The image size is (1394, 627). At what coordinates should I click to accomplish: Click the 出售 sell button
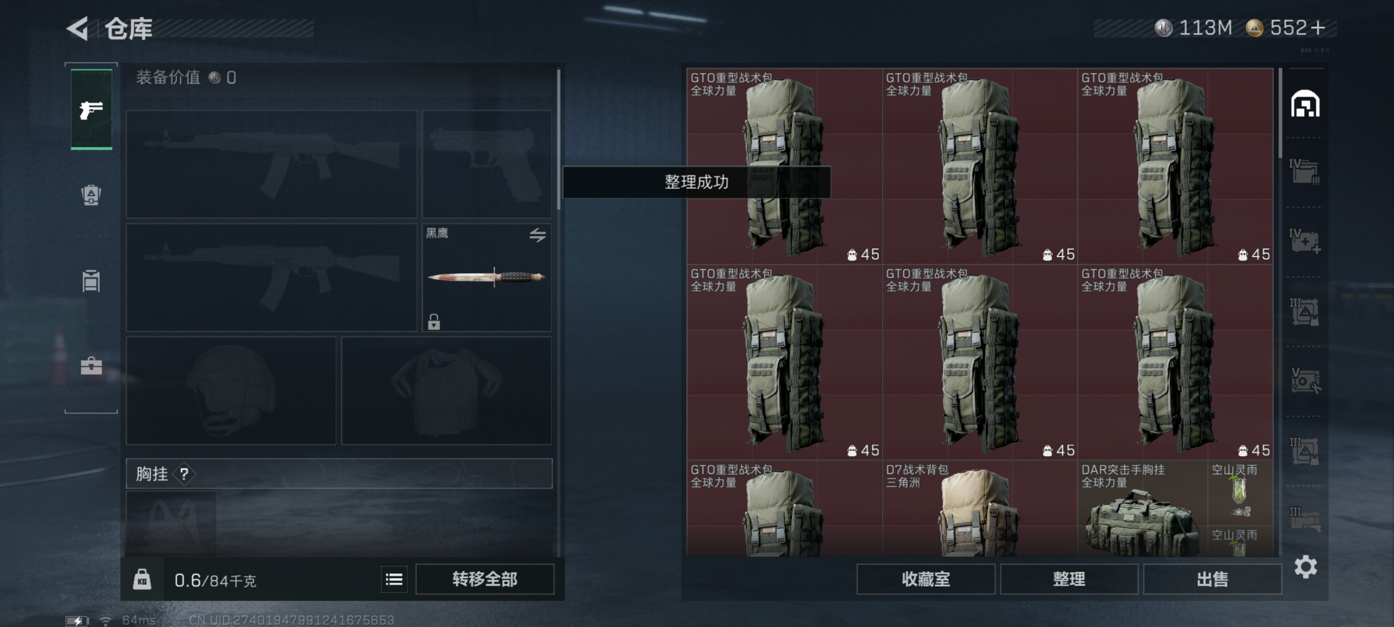[x=1212, y=579]
